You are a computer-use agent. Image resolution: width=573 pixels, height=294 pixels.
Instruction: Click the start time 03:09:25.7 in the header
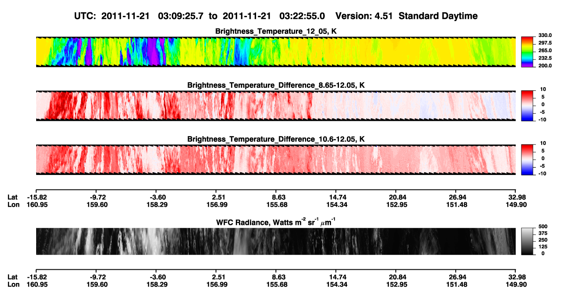point(181,16)
